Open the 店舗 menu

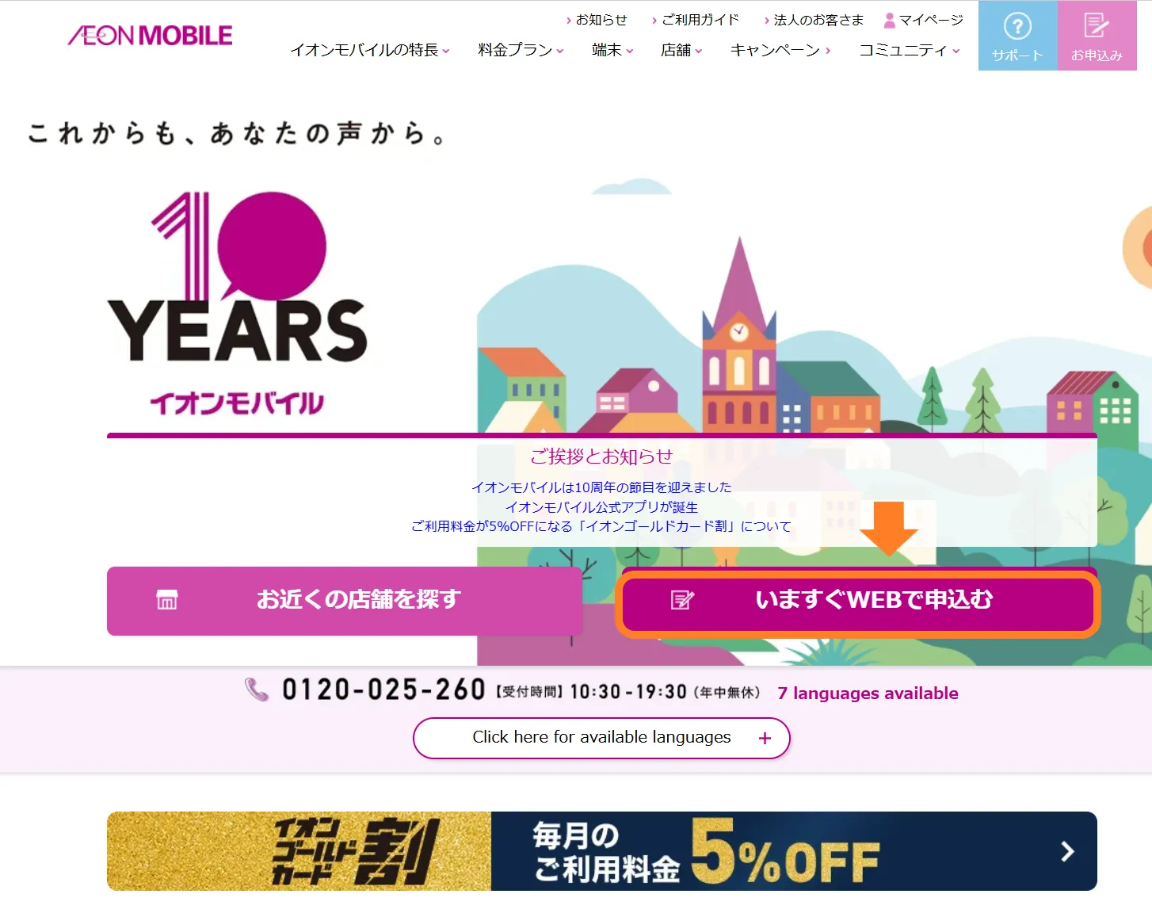click(x=681, y=50)
